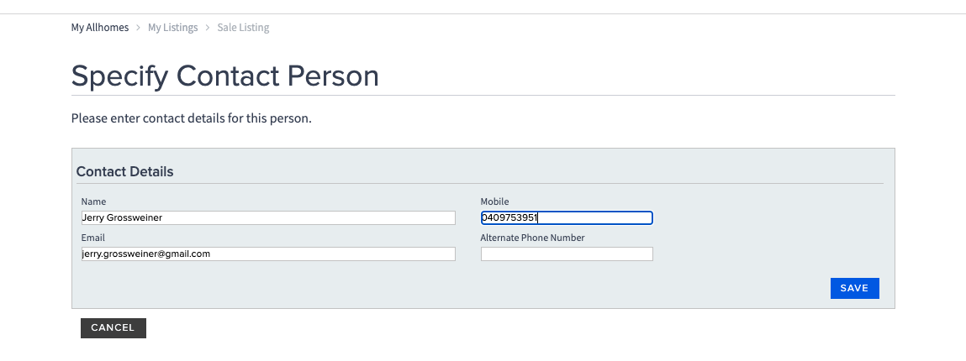The width and height of the screenshot is (966, 361).
Task: Click the divider line below Contact Details
Action: [479, 183]
